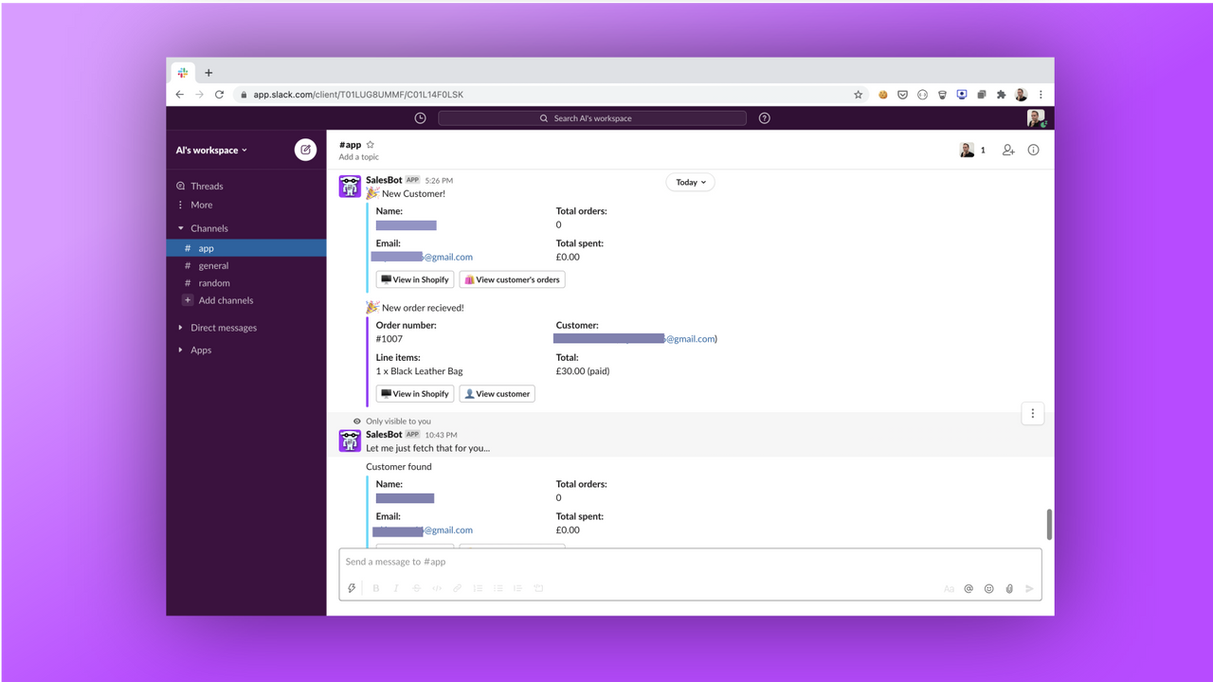Collapse the Channels section

[180, 227]
